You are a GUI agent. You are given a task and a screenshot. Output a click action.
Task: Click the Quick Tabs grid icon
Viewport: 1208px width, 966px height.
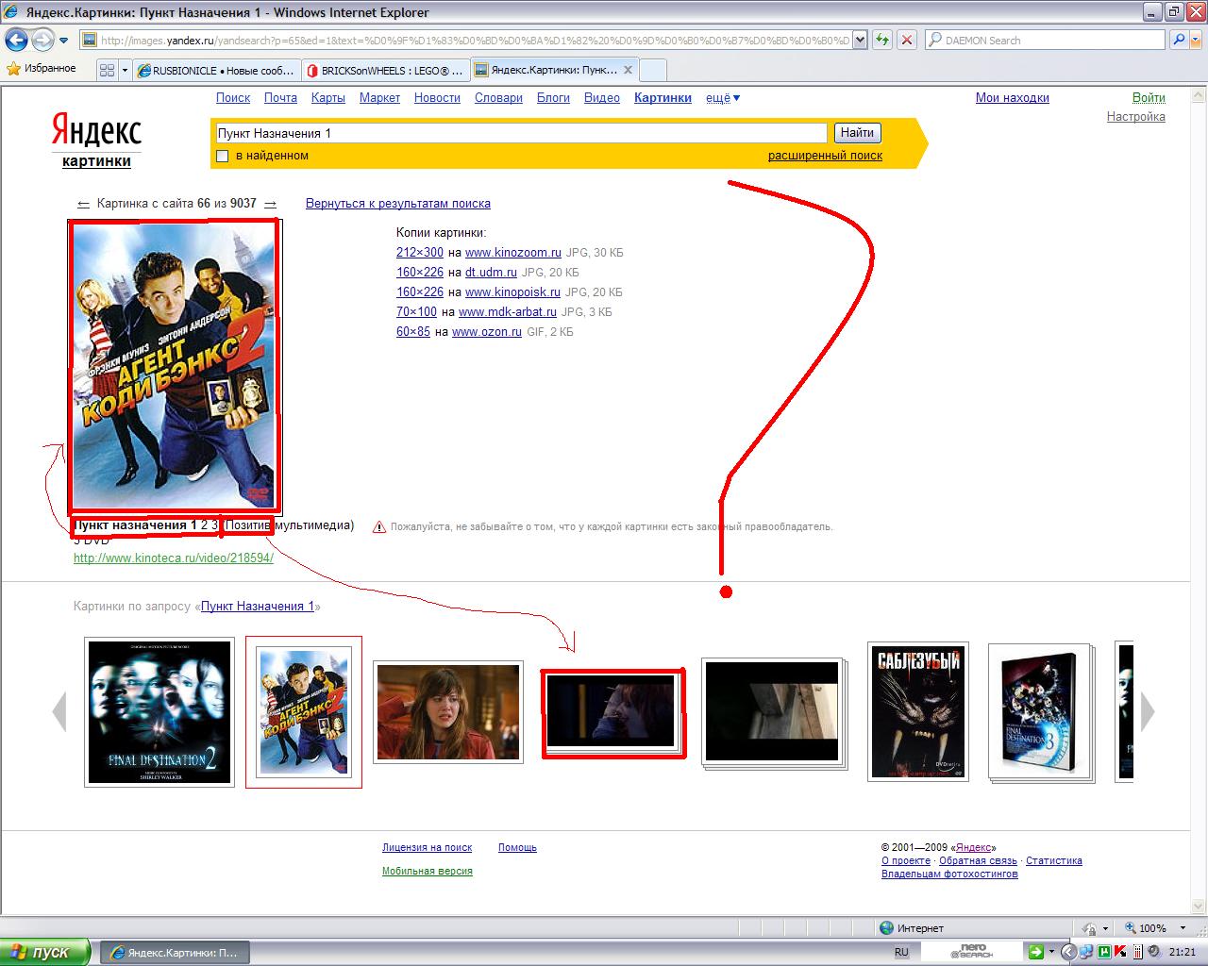(x=107, y=70)
